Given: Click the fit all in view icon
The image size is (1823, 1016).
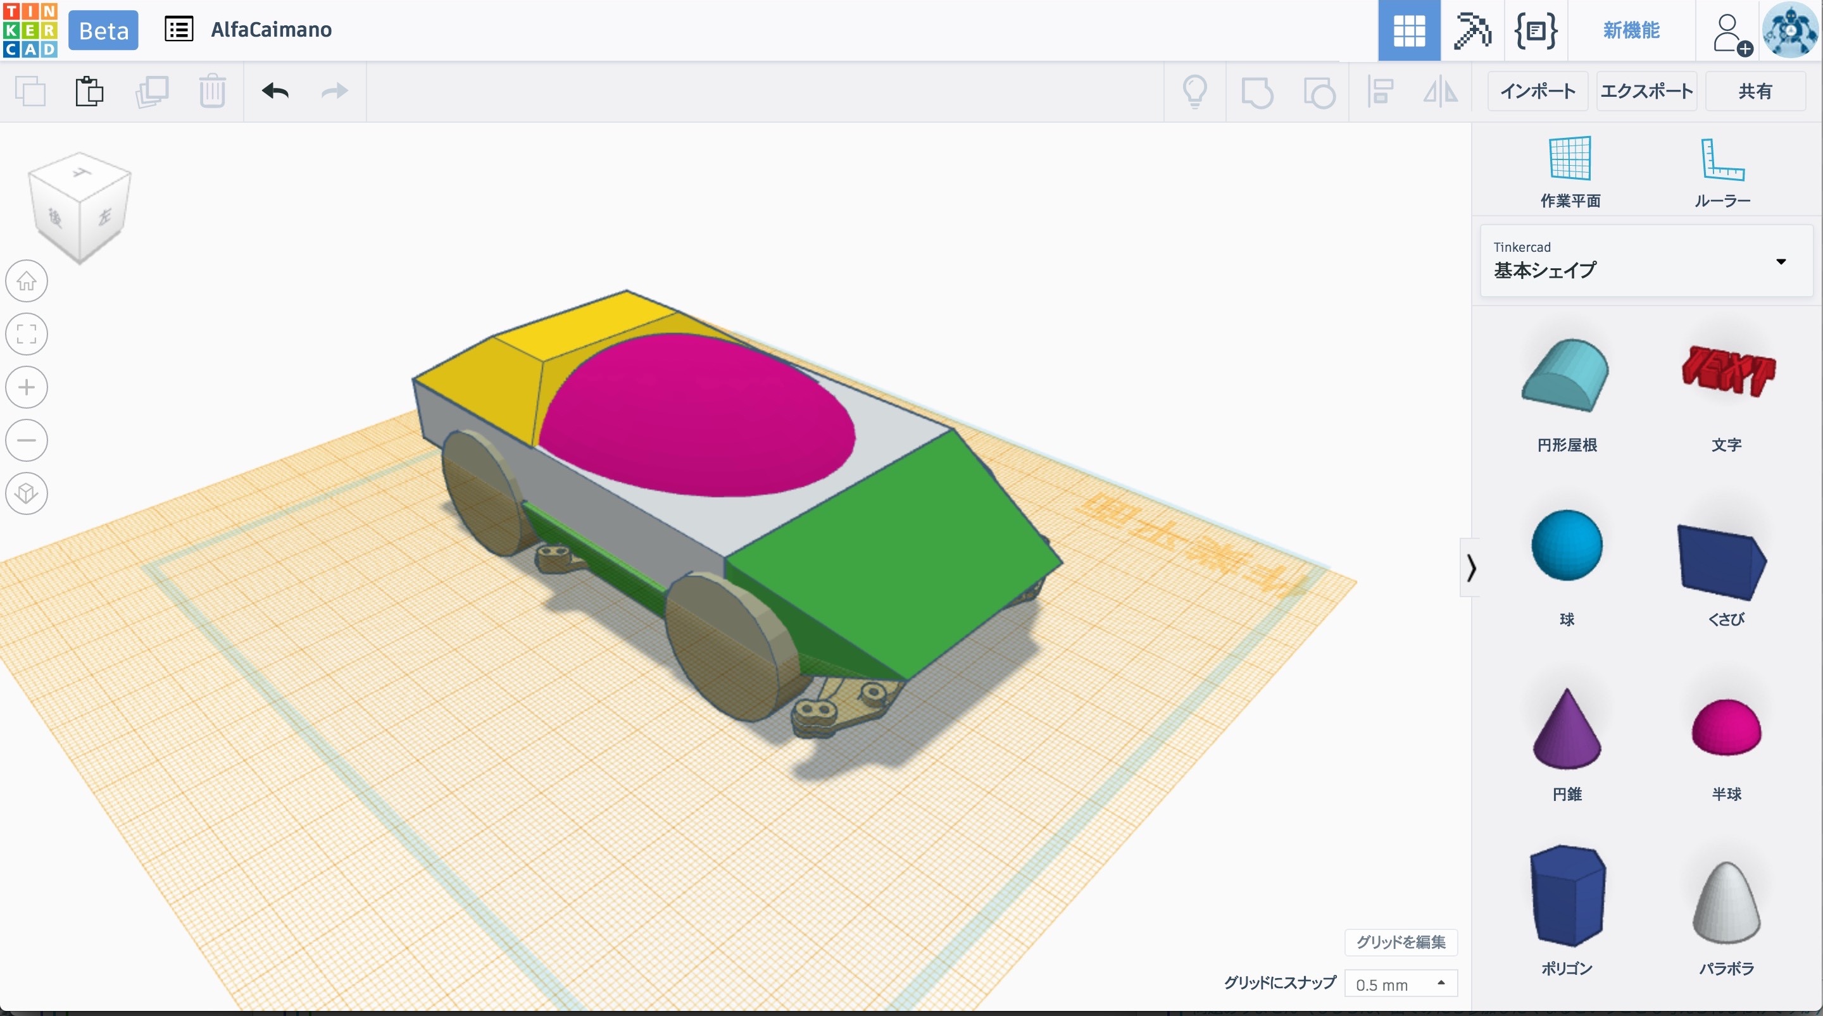Looking at the screenshot, I should click(x=27, y=334).
